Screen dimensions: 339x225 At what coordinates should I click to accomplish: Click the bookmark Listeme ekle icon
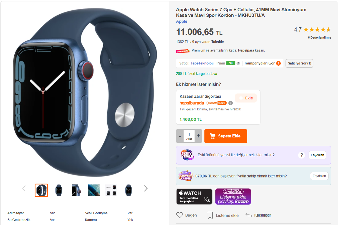pos(210,215)
